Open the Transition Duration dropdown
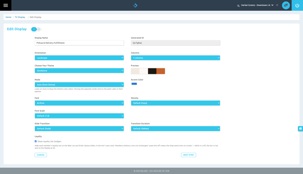 (175, 129)
